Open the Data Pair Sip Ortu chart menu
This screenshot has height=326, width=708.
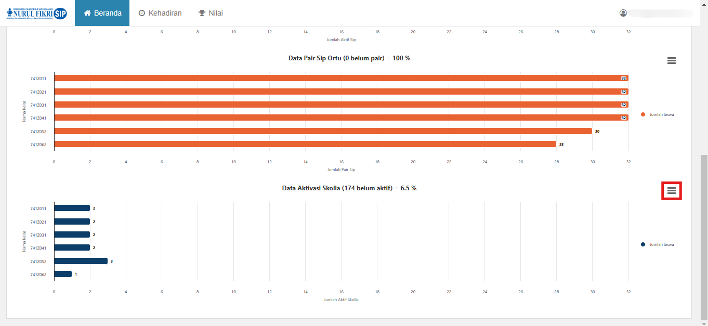[x=671, y=61]
